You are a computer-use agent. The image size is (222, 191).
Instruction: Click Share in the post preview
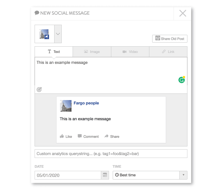[112, 136]
